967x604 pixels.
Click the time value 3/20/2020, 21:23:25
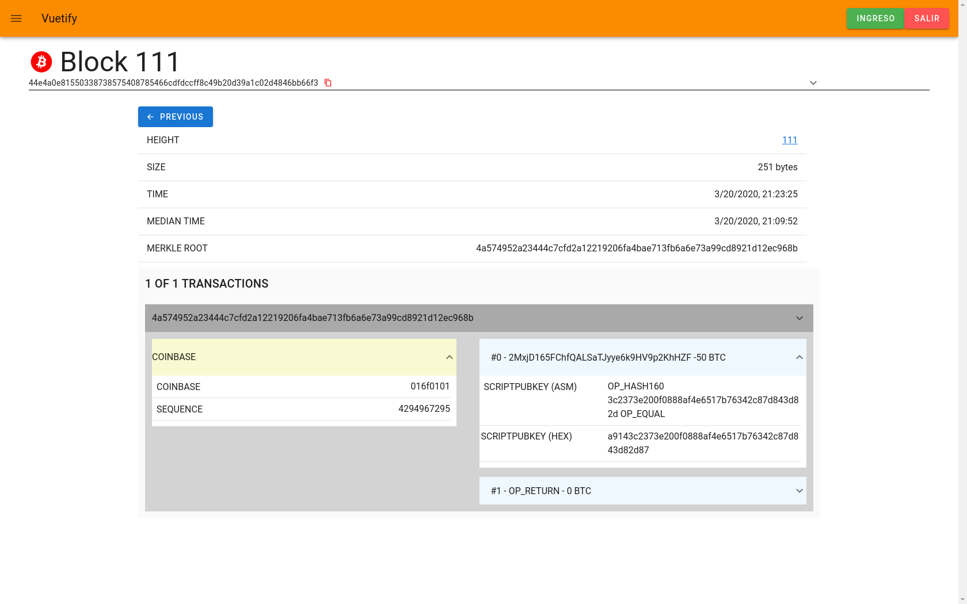756,194
